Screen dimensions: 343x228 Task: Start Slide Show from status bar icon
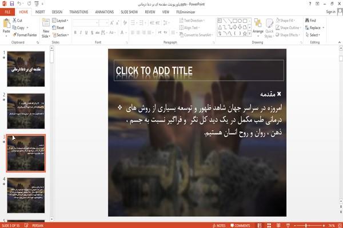pyautogui.click(x=288, y=225)
